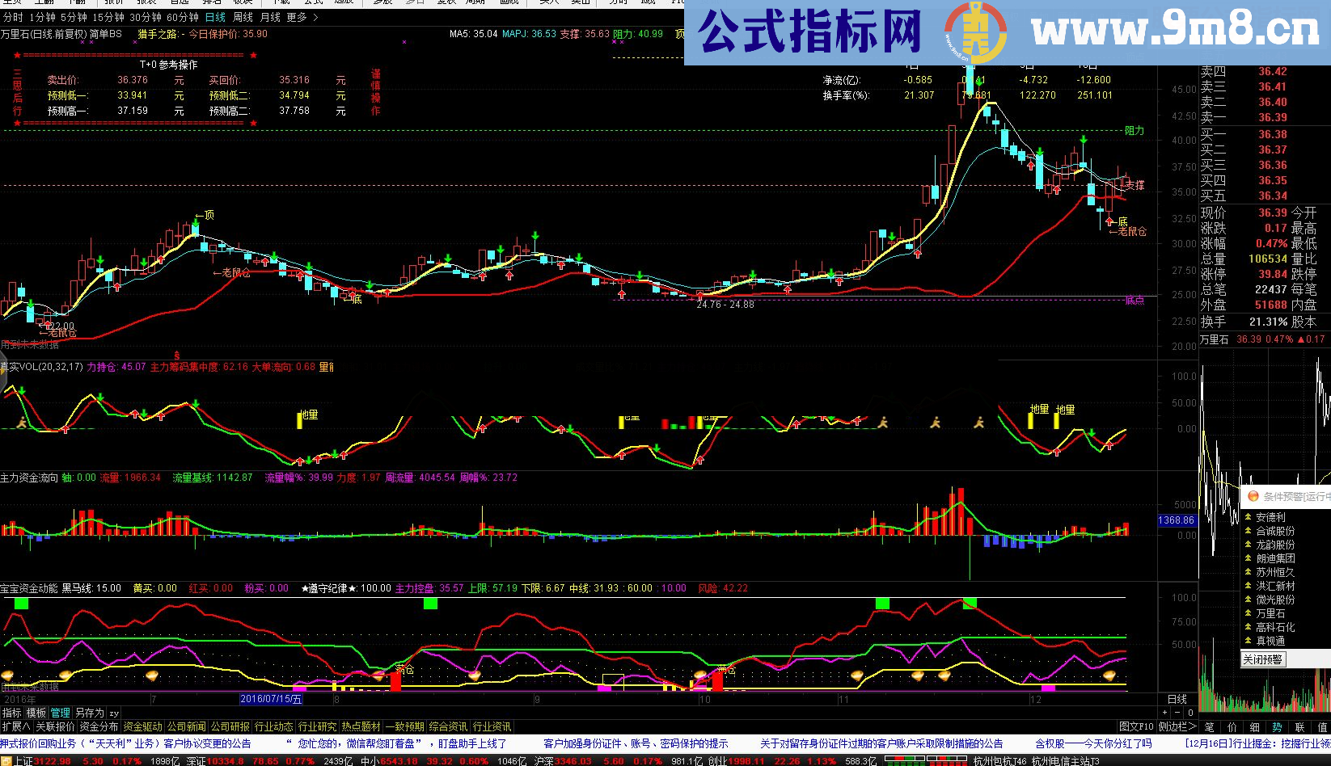Select the 1分钟 period tab
Viewport: 1331px width, 766px height.
click(42, 17)
